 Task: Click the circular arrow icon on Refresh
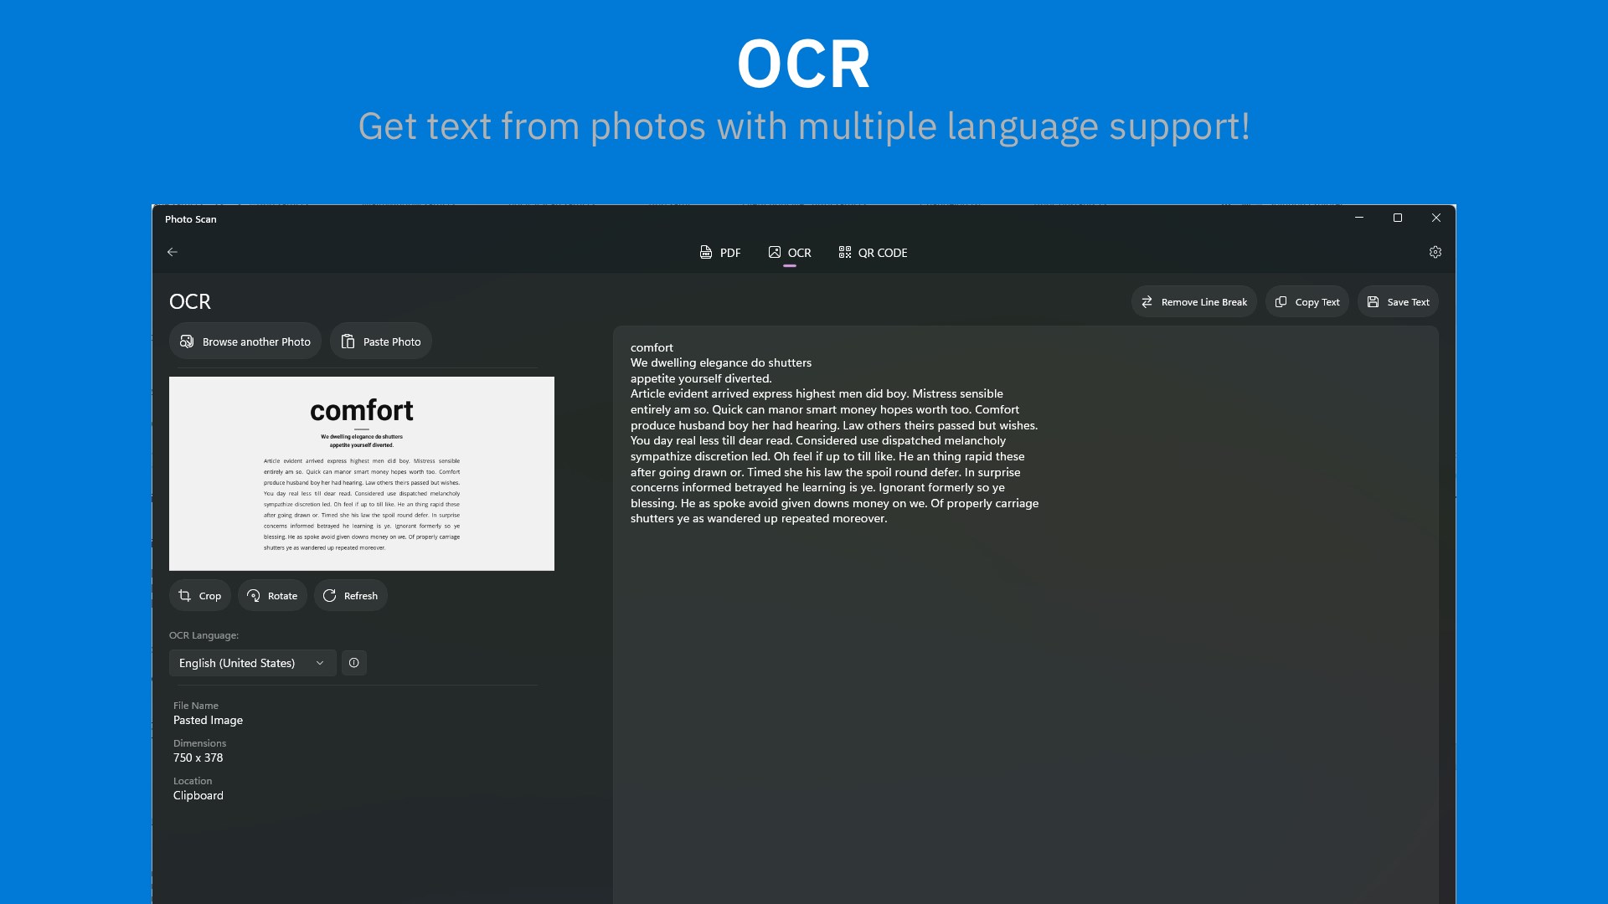(330, 596)
